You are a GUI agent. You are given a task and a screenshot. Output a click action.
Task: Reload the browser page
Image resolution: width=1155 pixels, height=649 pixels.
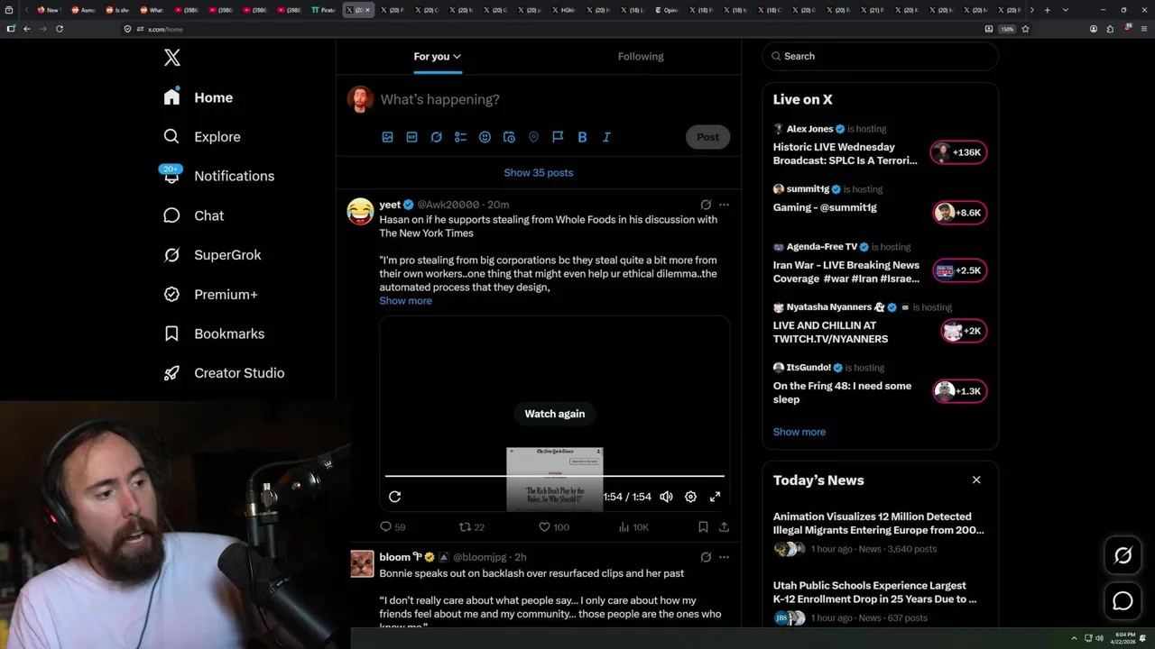[x=60, y=29]
